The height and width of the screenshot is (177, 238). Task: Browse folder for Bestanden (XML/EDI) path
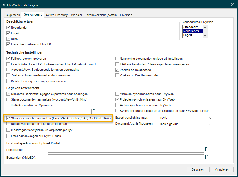[208, 157]
